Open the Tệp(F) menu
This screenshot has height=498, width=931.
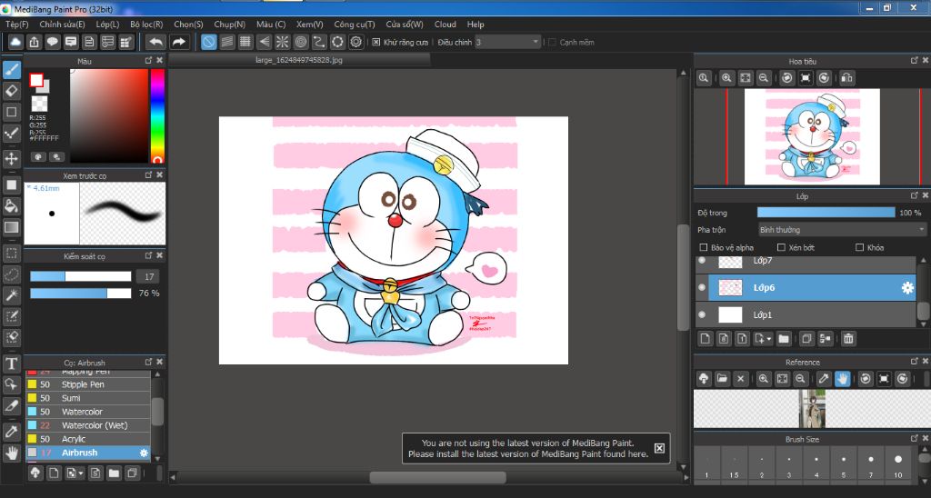click(x=17, y=25)
